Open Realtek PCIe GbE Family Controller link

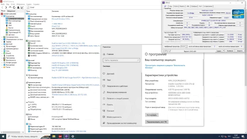tap(69, 131)
